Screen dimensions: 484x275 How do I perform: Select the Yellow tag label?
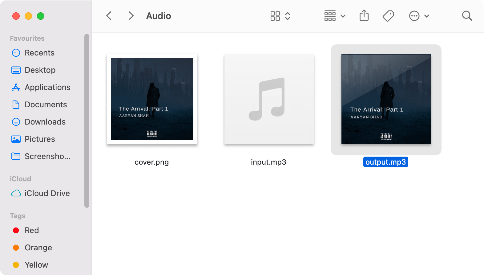pyautogui.click(x=36, y=265)
